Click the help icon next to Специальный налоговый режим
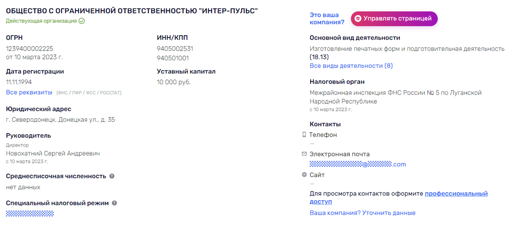Viewport: 507px width, 226px height. pyautogui.click(x=114, y=203)
